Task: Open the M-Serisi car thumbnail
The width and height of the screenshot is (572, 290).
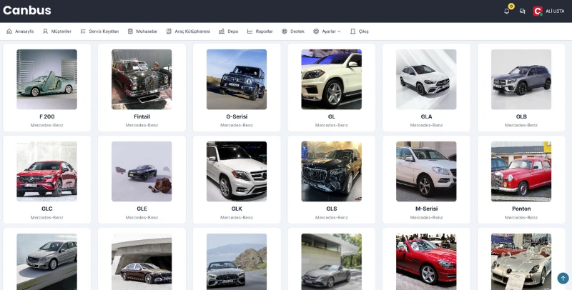Action: pyautogui.click(x=426, y=171)
